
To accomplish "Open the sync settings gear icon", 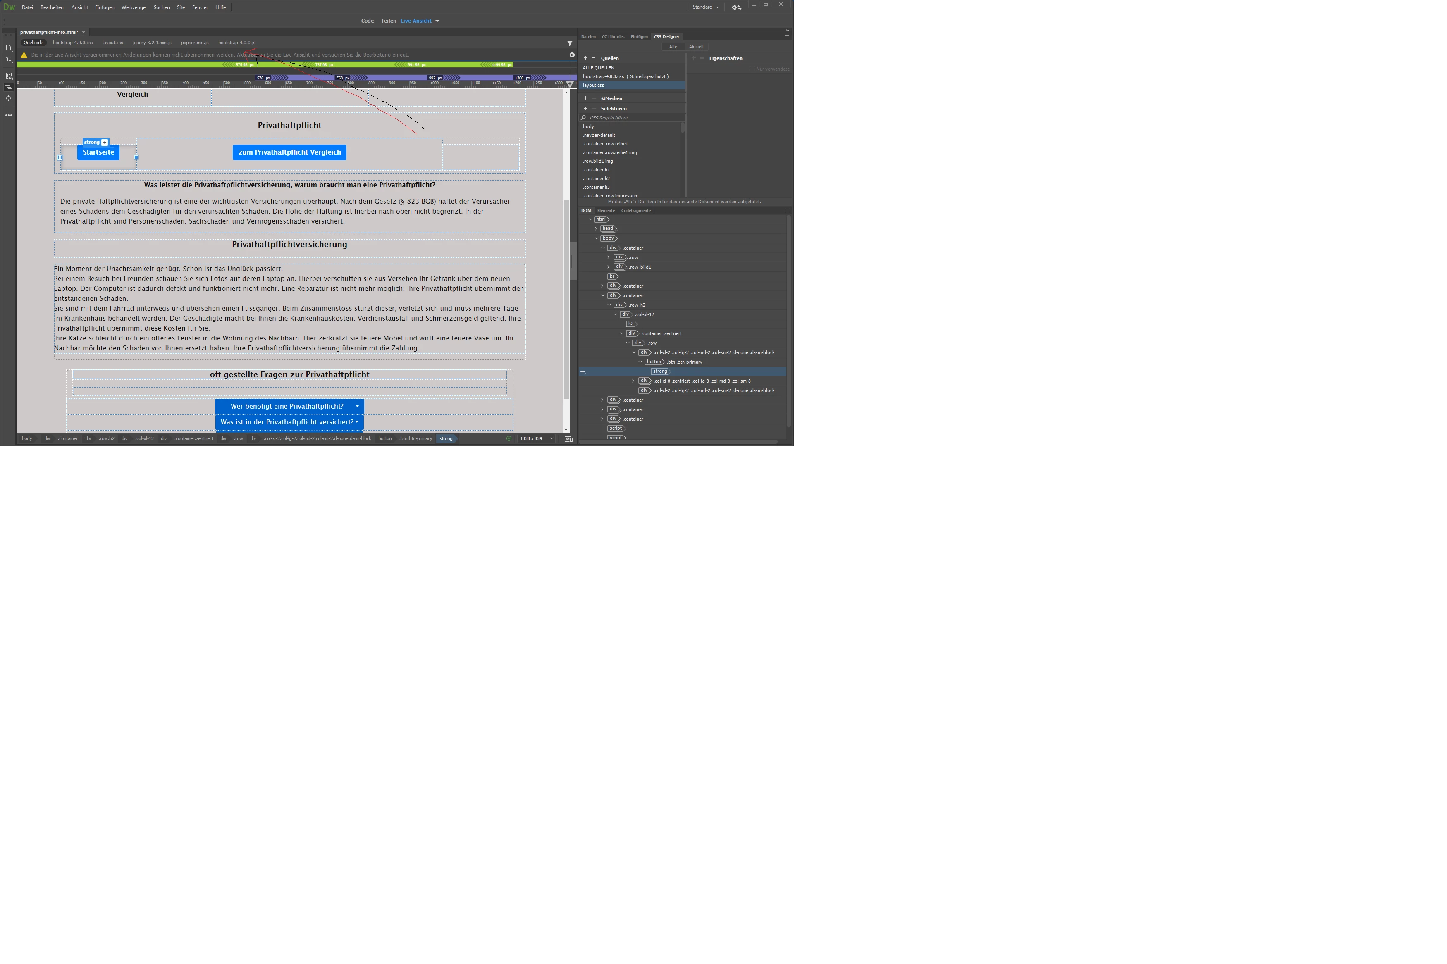I will [735, 7].
